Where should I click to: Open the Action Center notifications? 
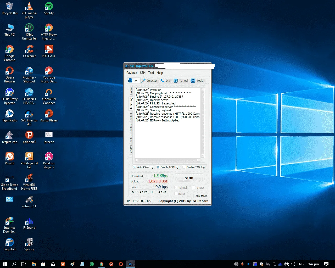point(326,264)
